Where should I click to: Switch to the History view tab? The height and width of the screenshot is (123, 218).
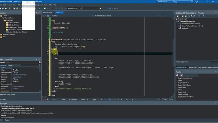[171, 99]
